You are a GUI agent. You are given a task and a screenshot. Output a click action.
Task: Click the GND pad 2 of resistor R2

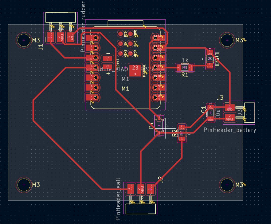point(182,127)
